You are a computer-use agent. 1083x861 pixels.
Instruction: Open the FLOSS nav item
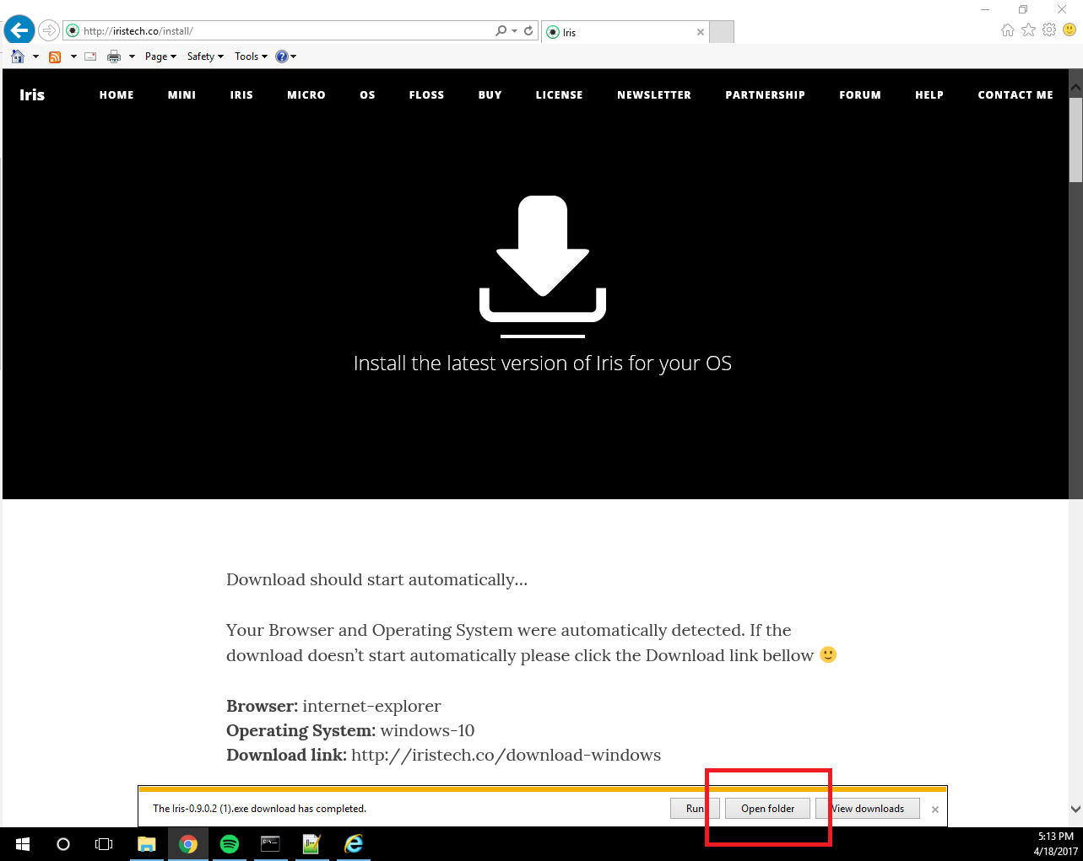[x=426, y=95]
